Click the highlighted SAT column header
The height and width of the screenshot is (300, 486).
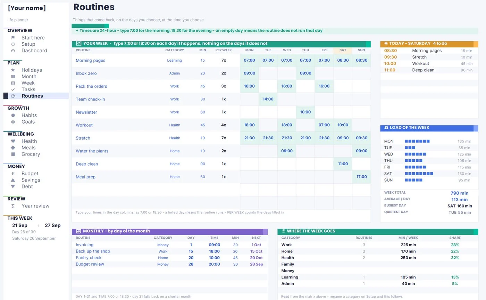pyautogui.click(x=343, y=50)
